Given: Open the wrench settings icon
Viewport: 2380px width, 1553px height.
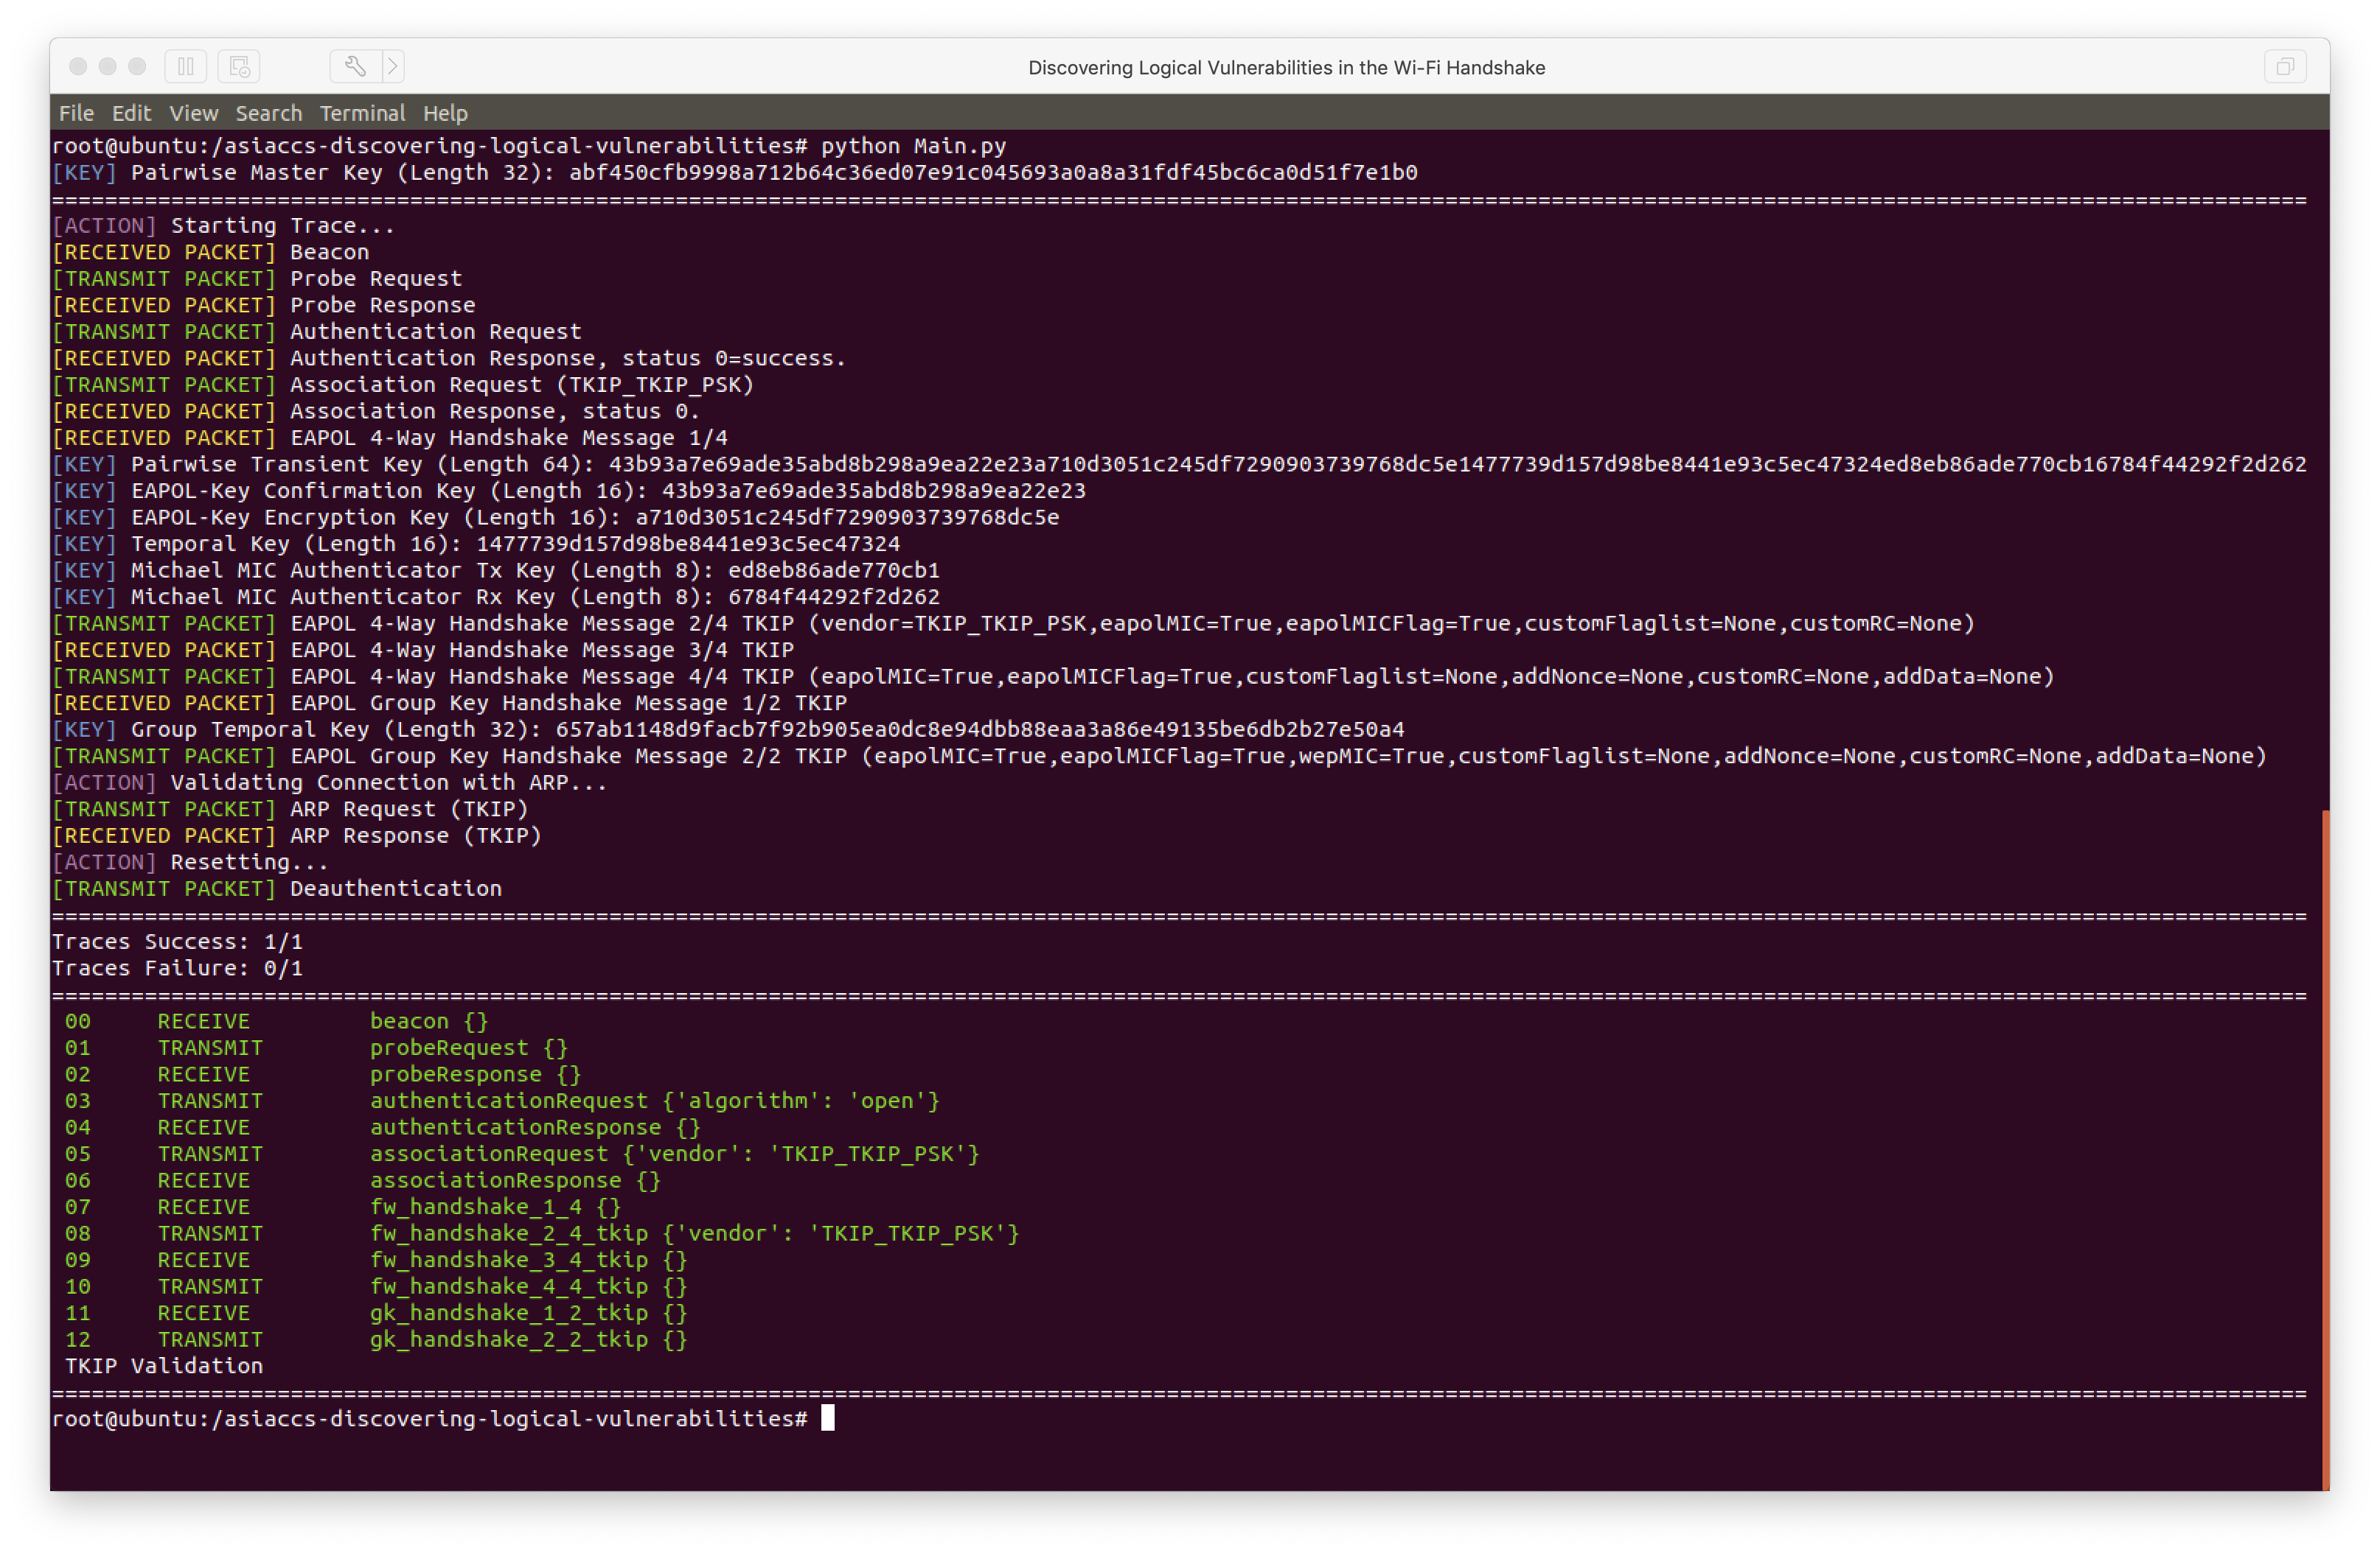Looking at the screenshot, I should (x=355, y=67).
